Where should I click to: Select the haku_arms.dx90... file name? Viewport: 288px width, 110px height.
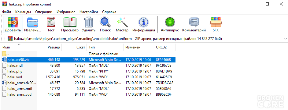point(22,83)
